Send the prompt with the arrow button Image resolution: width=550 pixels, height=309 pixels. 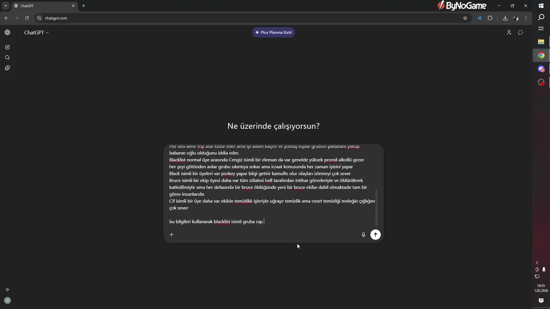(x=376, y=234)
